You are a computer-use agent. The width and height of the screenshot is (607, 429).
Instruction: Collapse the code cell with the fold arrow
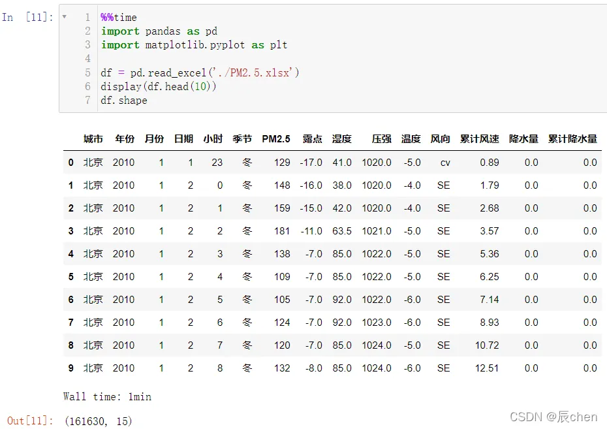click(x=64, y=17)
